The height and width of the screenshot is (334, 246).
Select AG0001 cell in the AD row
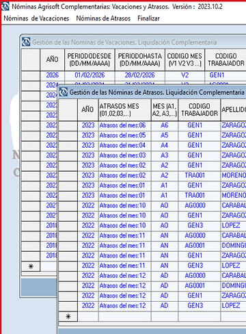pyautogui.click(x=200, y=286)
